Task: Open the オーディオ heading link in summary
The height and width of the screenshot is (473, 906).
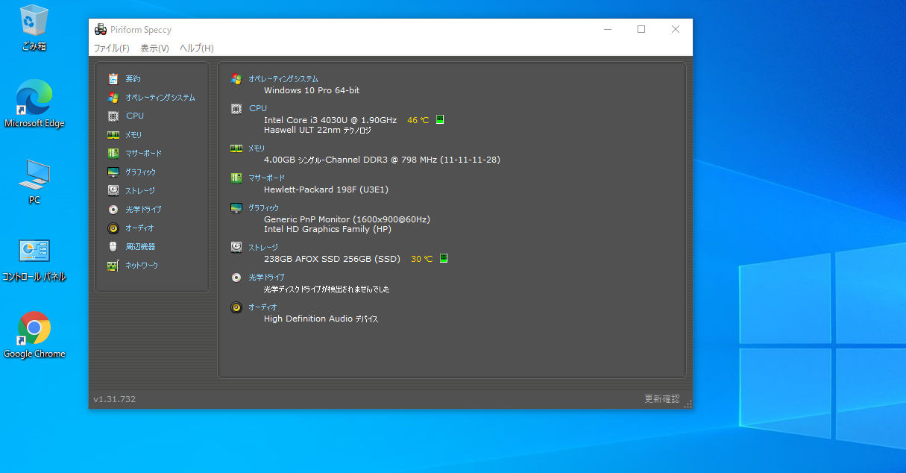Action: click(262, 307)
